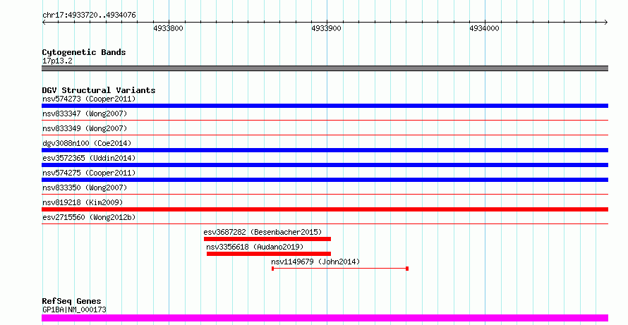Open gene GP1BA|NM_000173 label
Viewport: 628px width, 325px height.
(74, 309)
